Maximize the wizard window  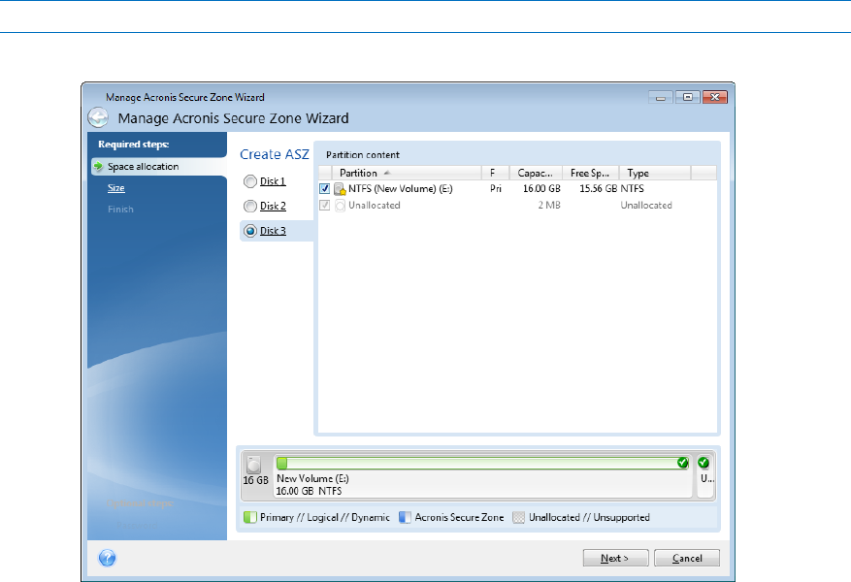click(688, 97)
